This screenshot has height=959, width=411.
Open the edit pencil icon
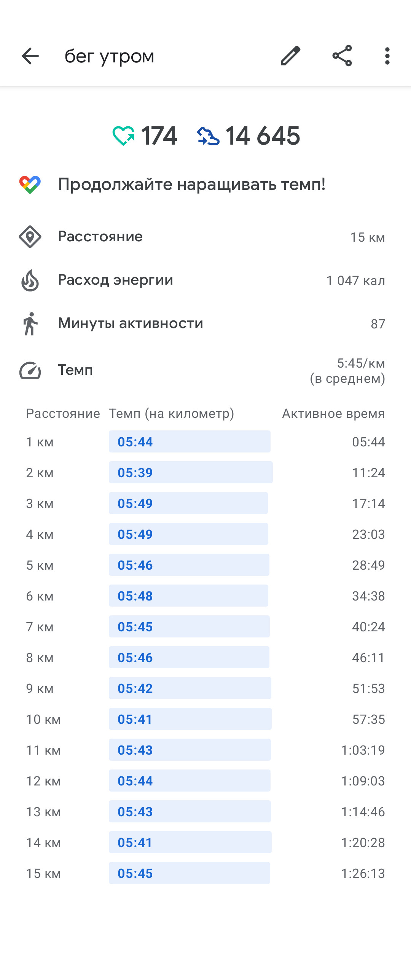291,56
